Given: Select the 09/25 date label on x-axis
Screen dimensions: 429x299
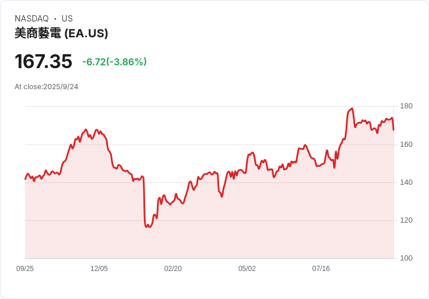Looking at the screenshot, I should (x=25, y=269).
